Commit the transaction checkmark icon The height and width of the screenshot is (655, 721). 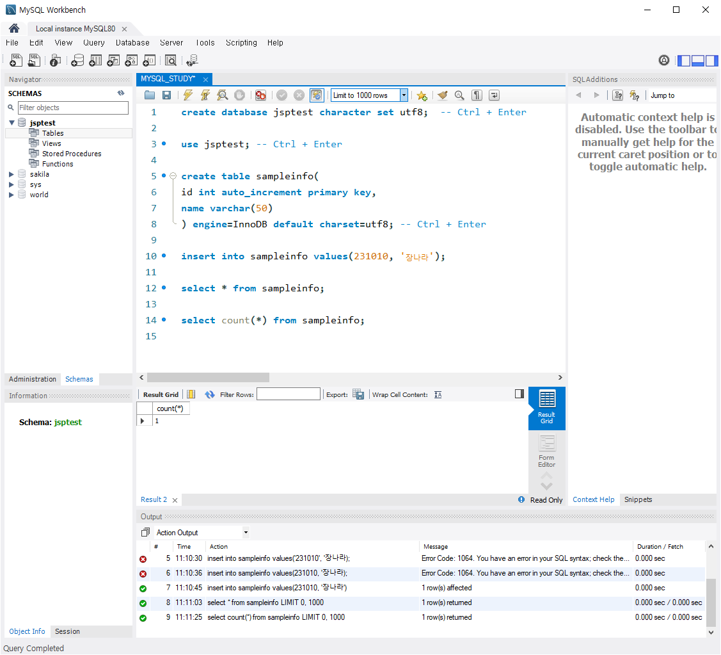(282, 95)
